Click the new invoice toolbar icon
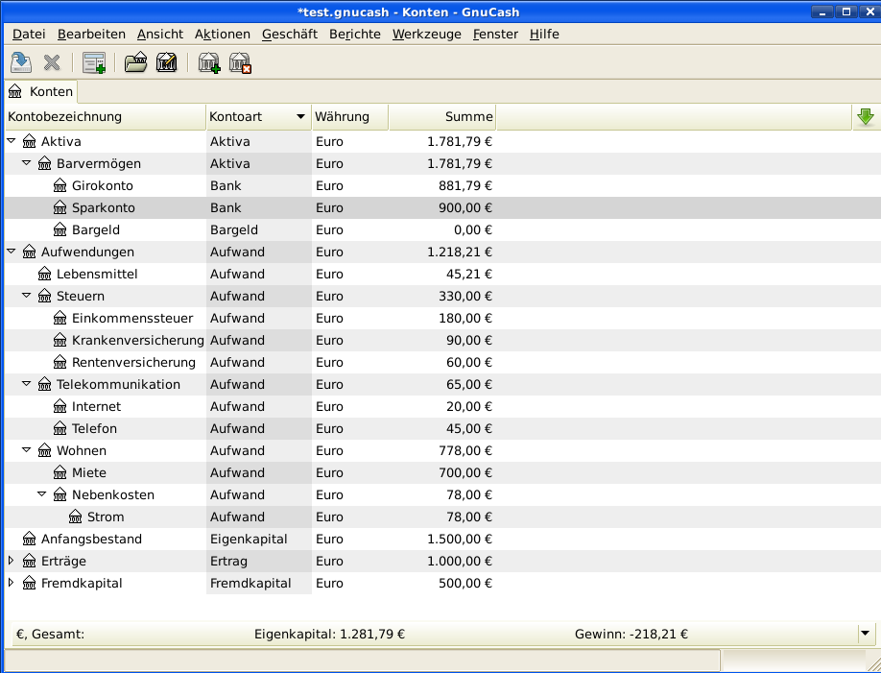Screen dimensions: 881x673 point(93,63)
